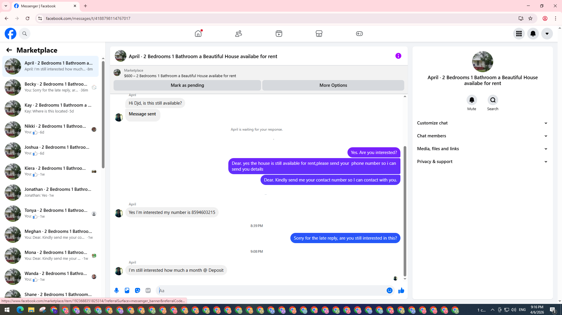Attach a file with the image icon

(127, 290)
